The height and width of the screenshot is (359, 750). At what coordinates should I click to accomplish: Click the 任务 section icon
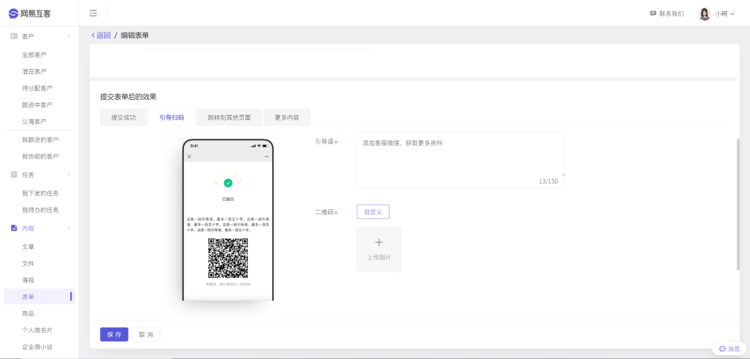[x=14, y=175]
